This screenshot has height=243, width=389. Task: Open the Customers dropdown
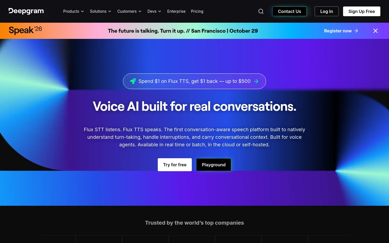coord(129,11)
